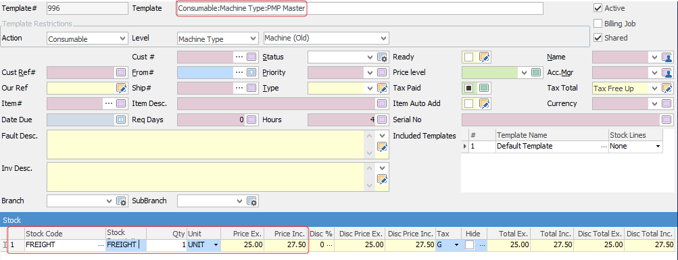Open the Stock Lines dropdown showing None
678x260 pixels.
click(658, 147)
